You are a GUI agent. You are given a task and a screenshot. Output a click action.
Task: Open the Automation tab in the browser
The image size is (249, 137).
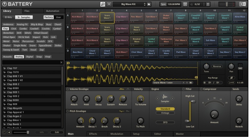pos(53,11)
